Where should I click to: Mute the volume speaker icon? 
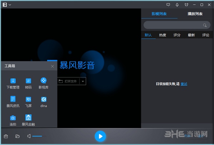pyautogui.click(x=29, y=136)
